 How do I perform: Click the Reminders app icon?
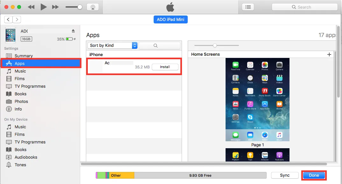250,91
